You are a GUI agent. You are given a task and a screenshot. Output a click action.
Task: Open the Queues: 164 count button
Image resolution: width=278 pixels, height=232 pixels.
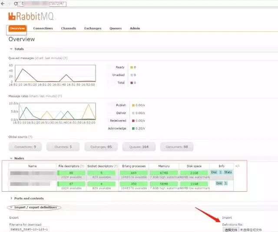(139, 147)
